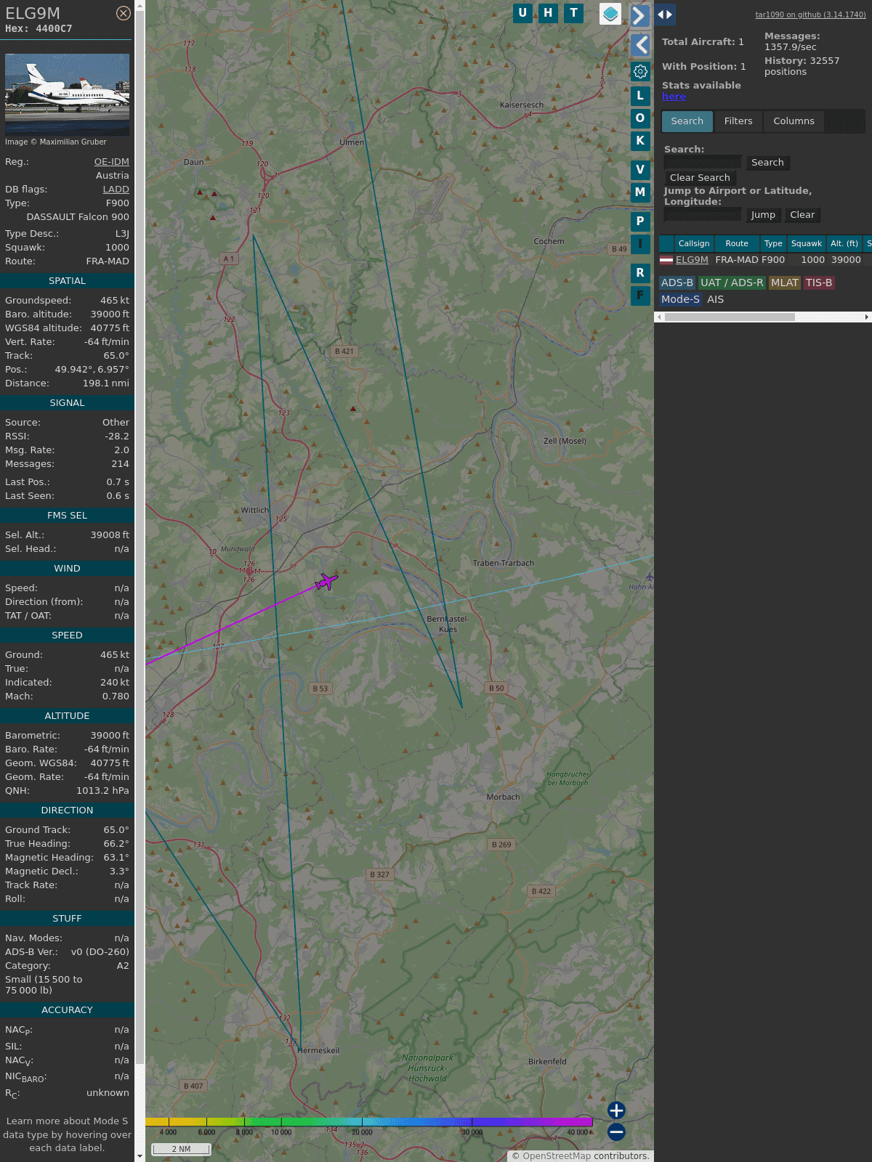Toggle the U map button
The width and height of the screenshot is (872, 1162).
[522, 13]
